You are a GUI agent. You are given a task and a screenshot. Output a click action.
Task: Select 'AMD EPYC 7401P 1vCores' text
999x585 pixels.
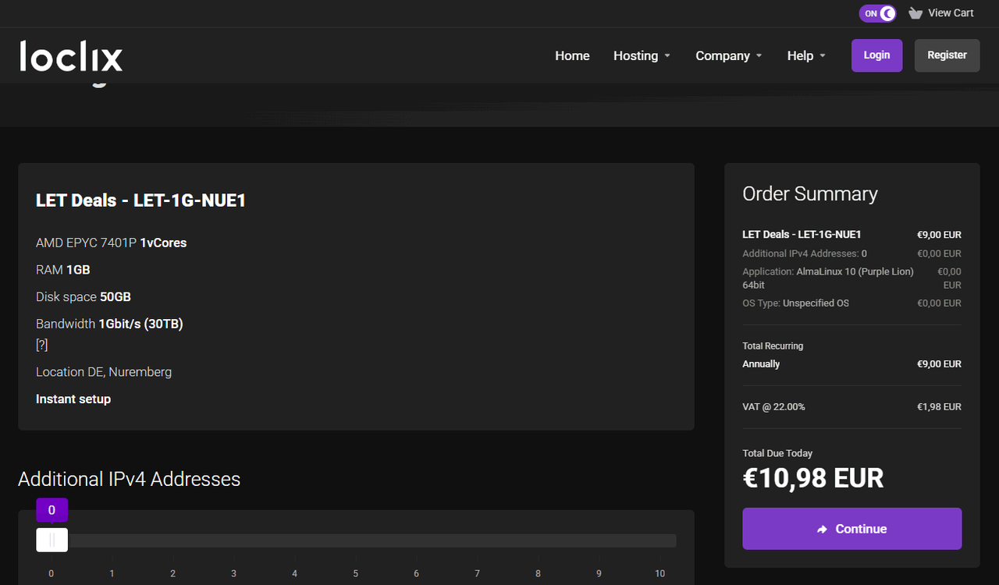click(111, 243)
